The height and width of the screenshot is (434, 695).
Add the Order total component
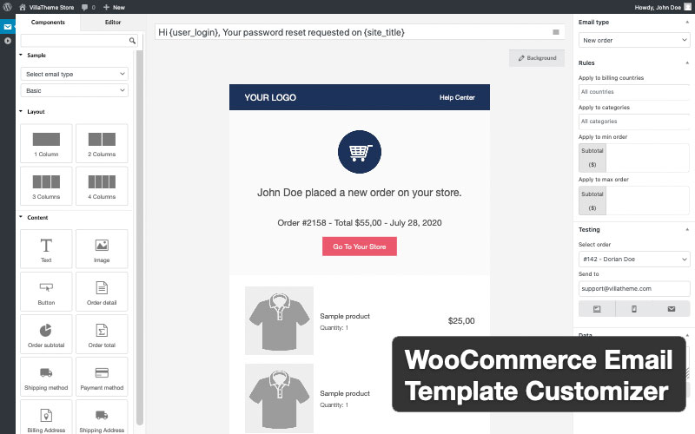tap(102, 334)
